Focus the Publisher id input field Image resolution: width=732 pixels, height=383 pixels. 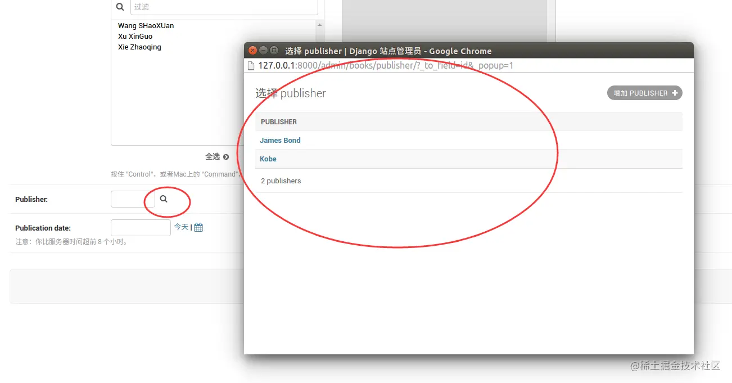click(133, 199)
